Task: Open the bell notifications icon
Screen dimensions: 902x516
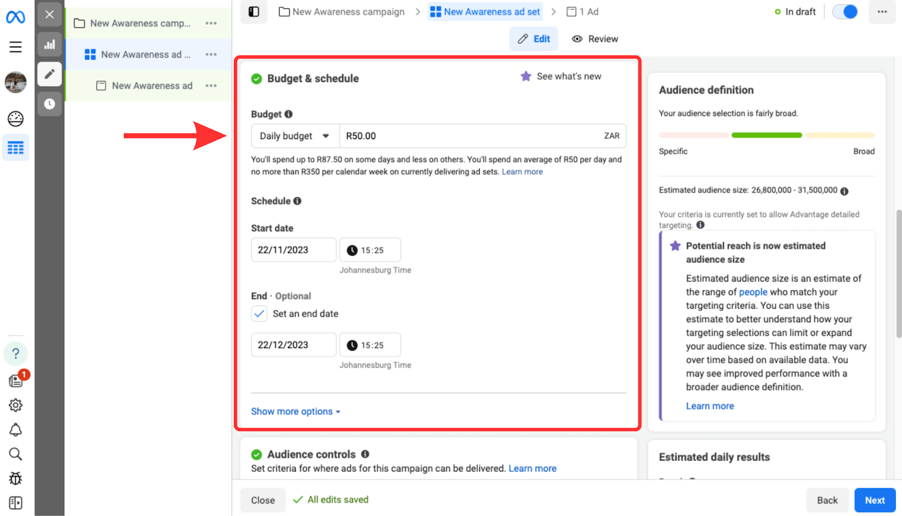Action: point(15,430)
